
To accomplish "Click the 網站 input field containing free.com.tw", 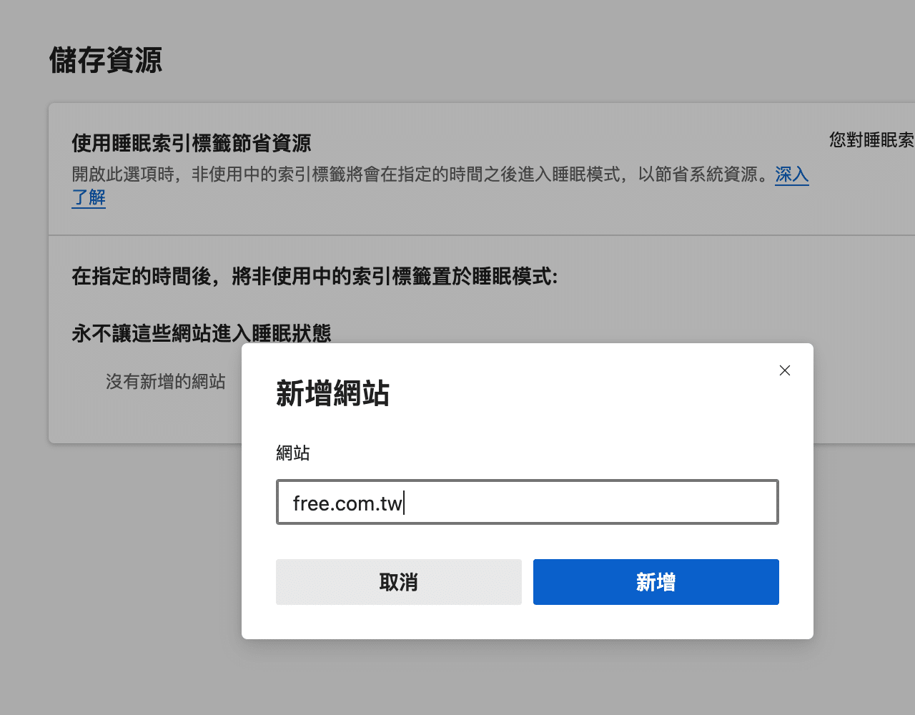I will [x=528, y=502].
